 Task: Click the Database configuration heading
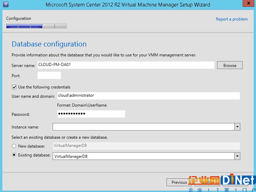pos(49,44)
